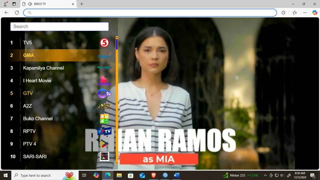
Task: Open File Explorer from taskbar
Action: point(119,175)
